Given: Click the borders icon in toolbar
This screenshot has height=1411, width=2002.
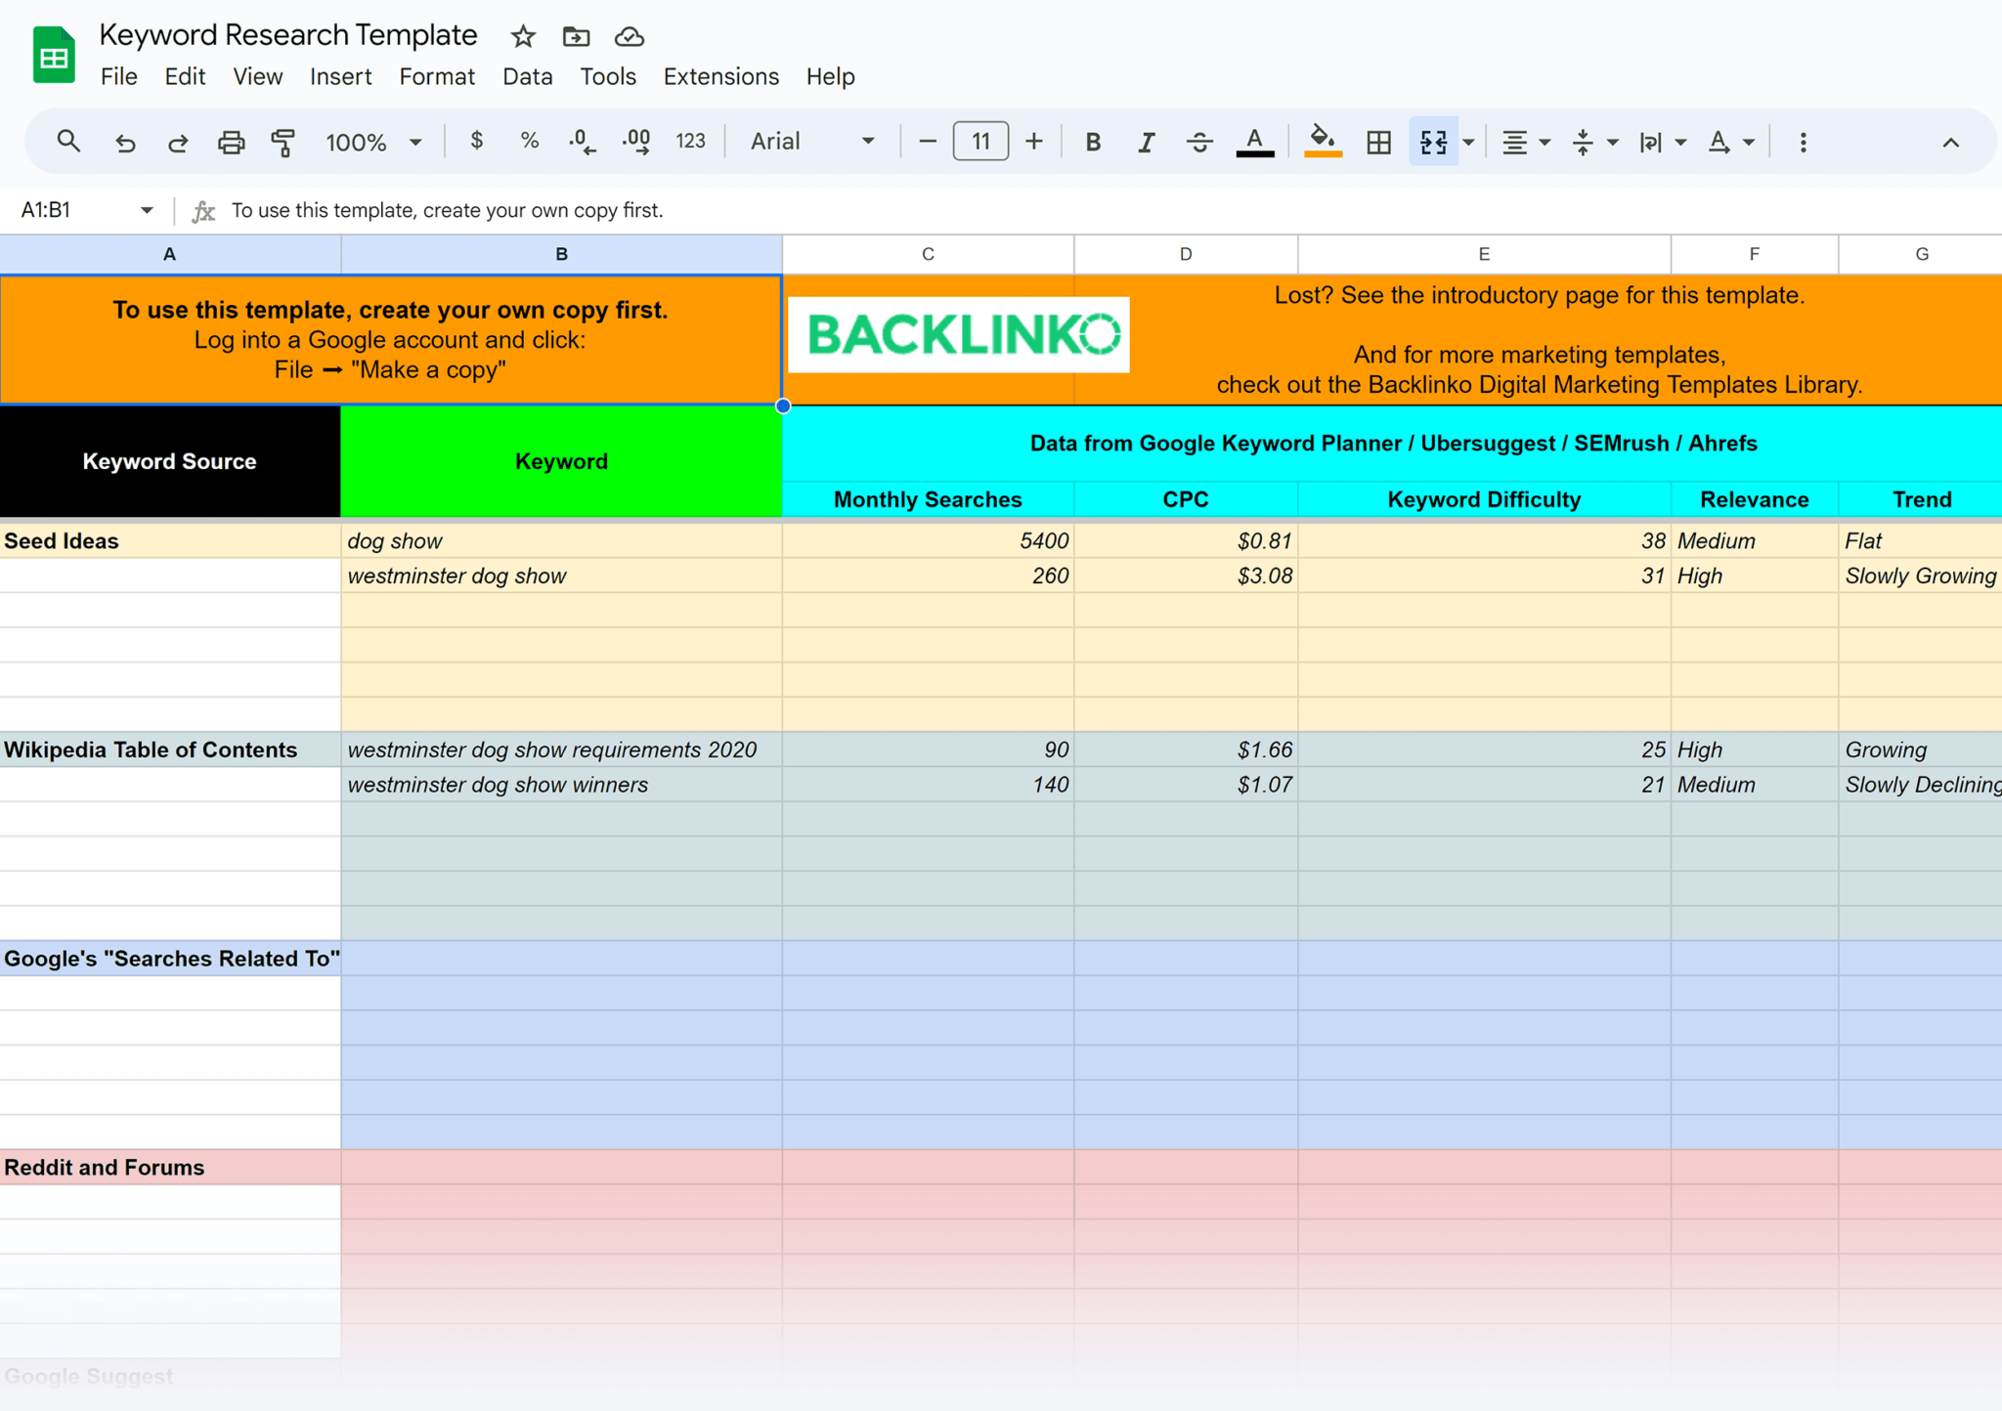Looking at the screenshot, I should coord(1377,142).
